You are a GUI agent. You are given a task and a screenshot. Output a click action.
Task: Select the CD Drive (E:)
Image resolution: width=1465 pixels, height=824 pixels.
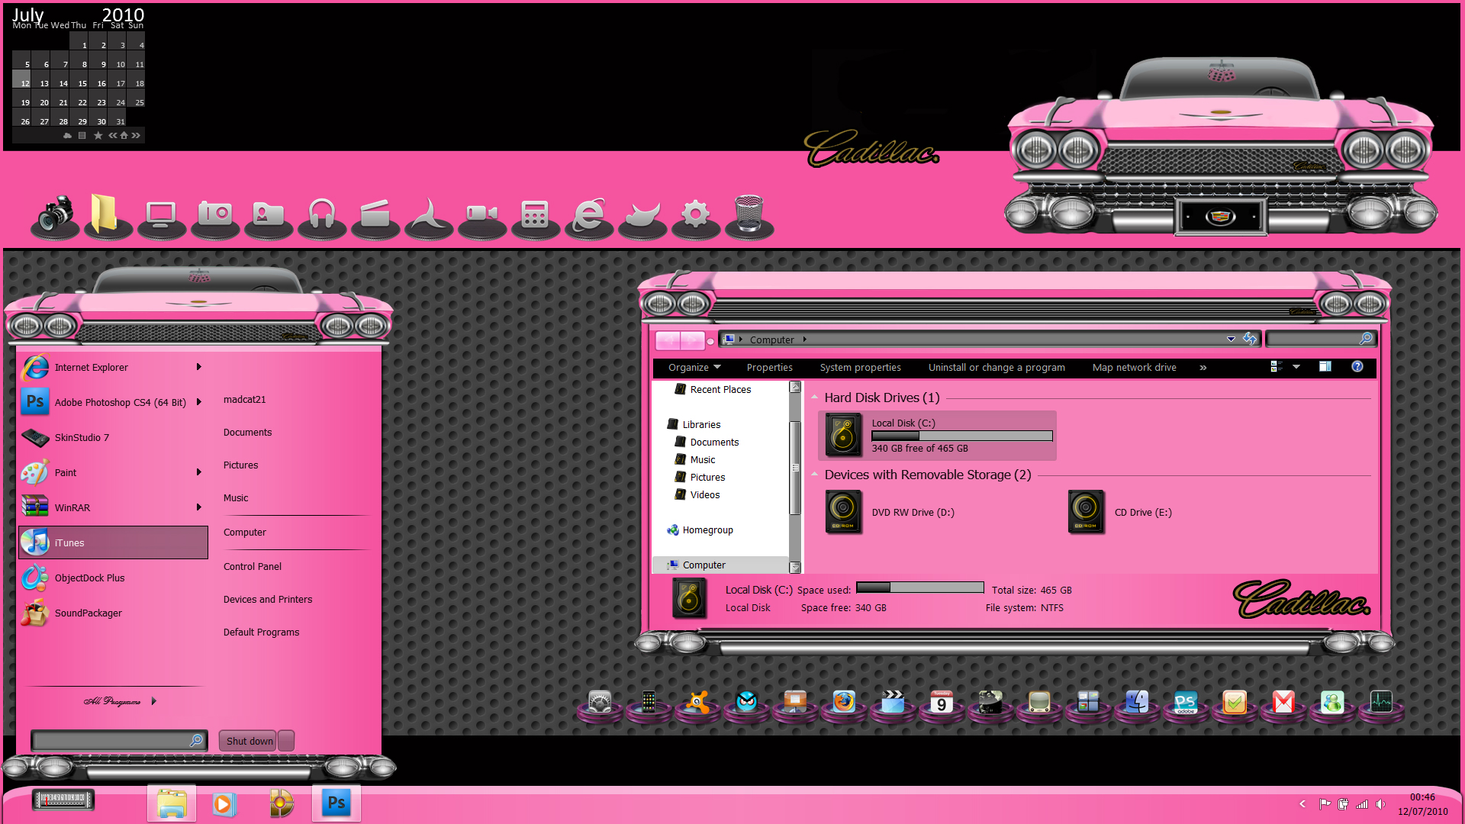(x=1122, y=512)
